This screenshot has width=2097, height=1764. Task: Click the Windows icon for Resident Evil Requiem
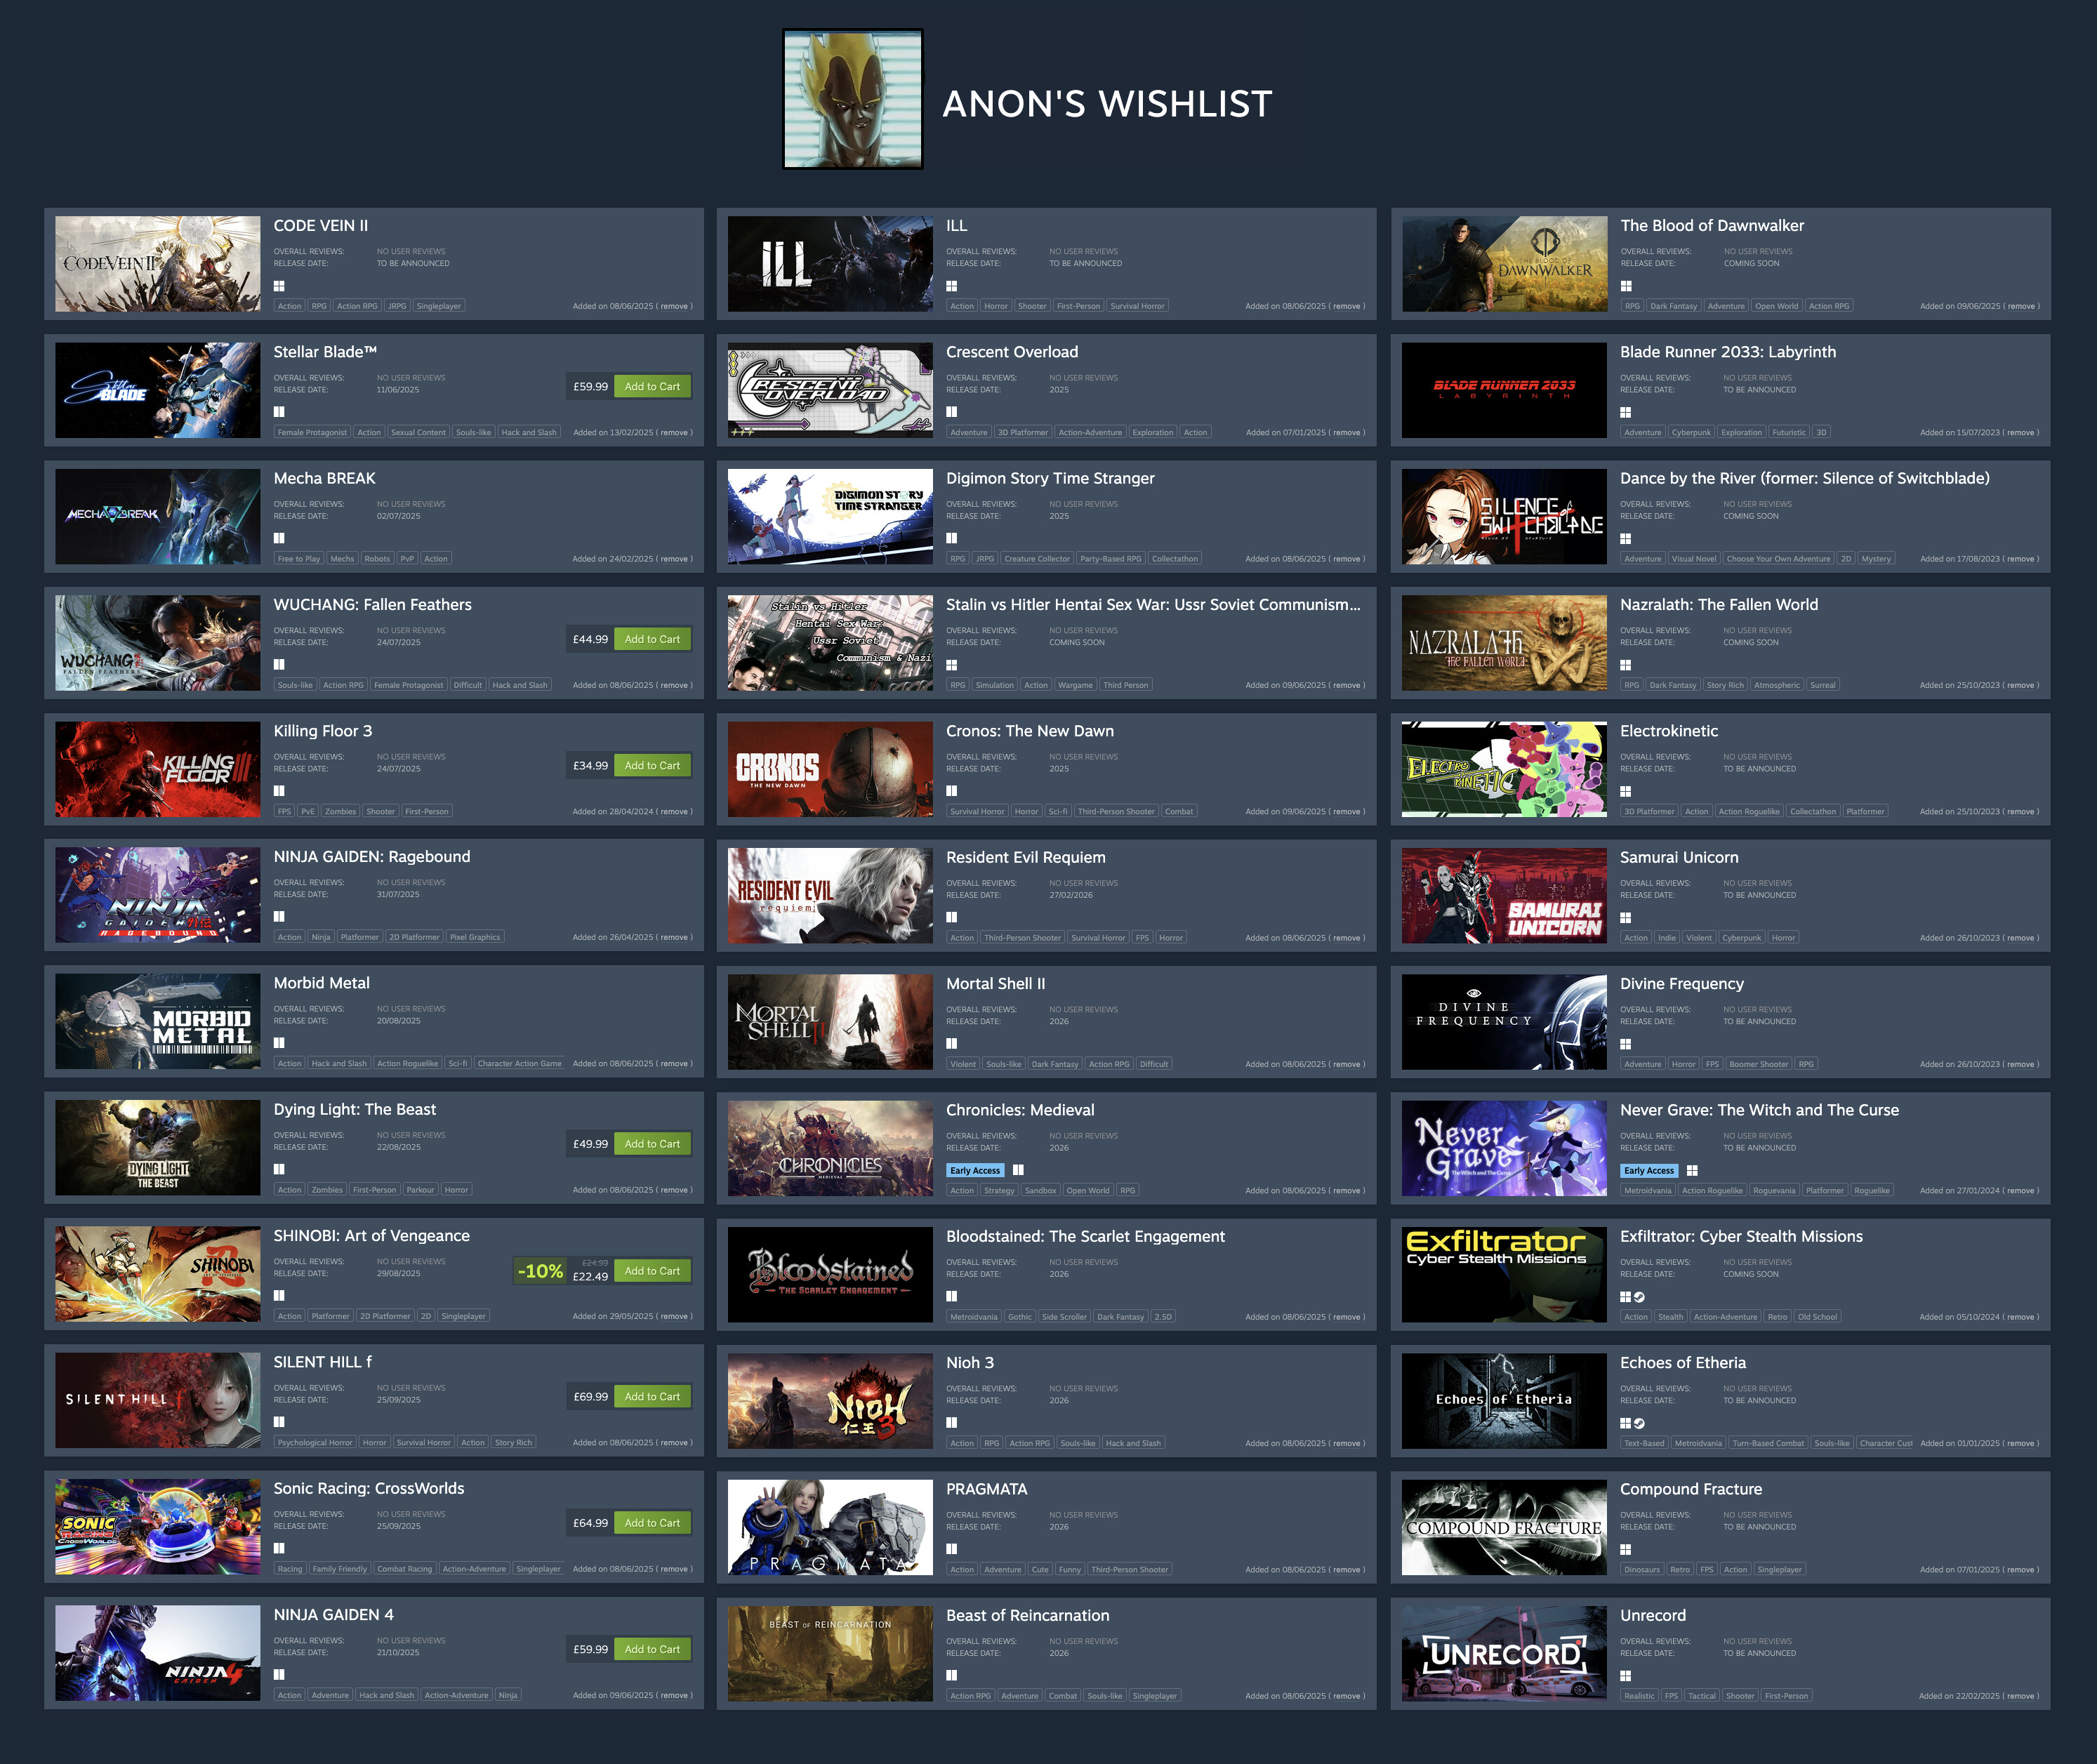point(952,917)
